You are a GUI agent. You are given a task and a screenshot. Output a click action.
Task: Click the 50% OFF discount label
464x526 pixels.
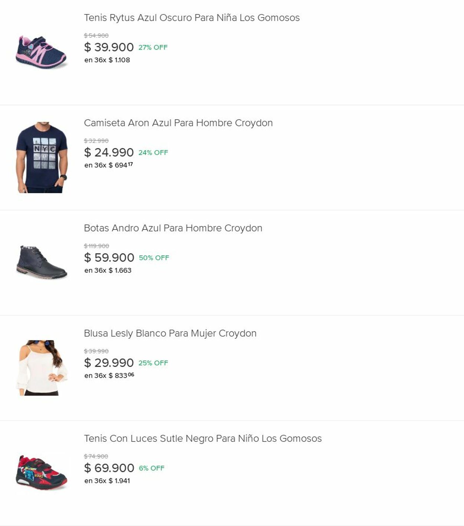(154, 258)
